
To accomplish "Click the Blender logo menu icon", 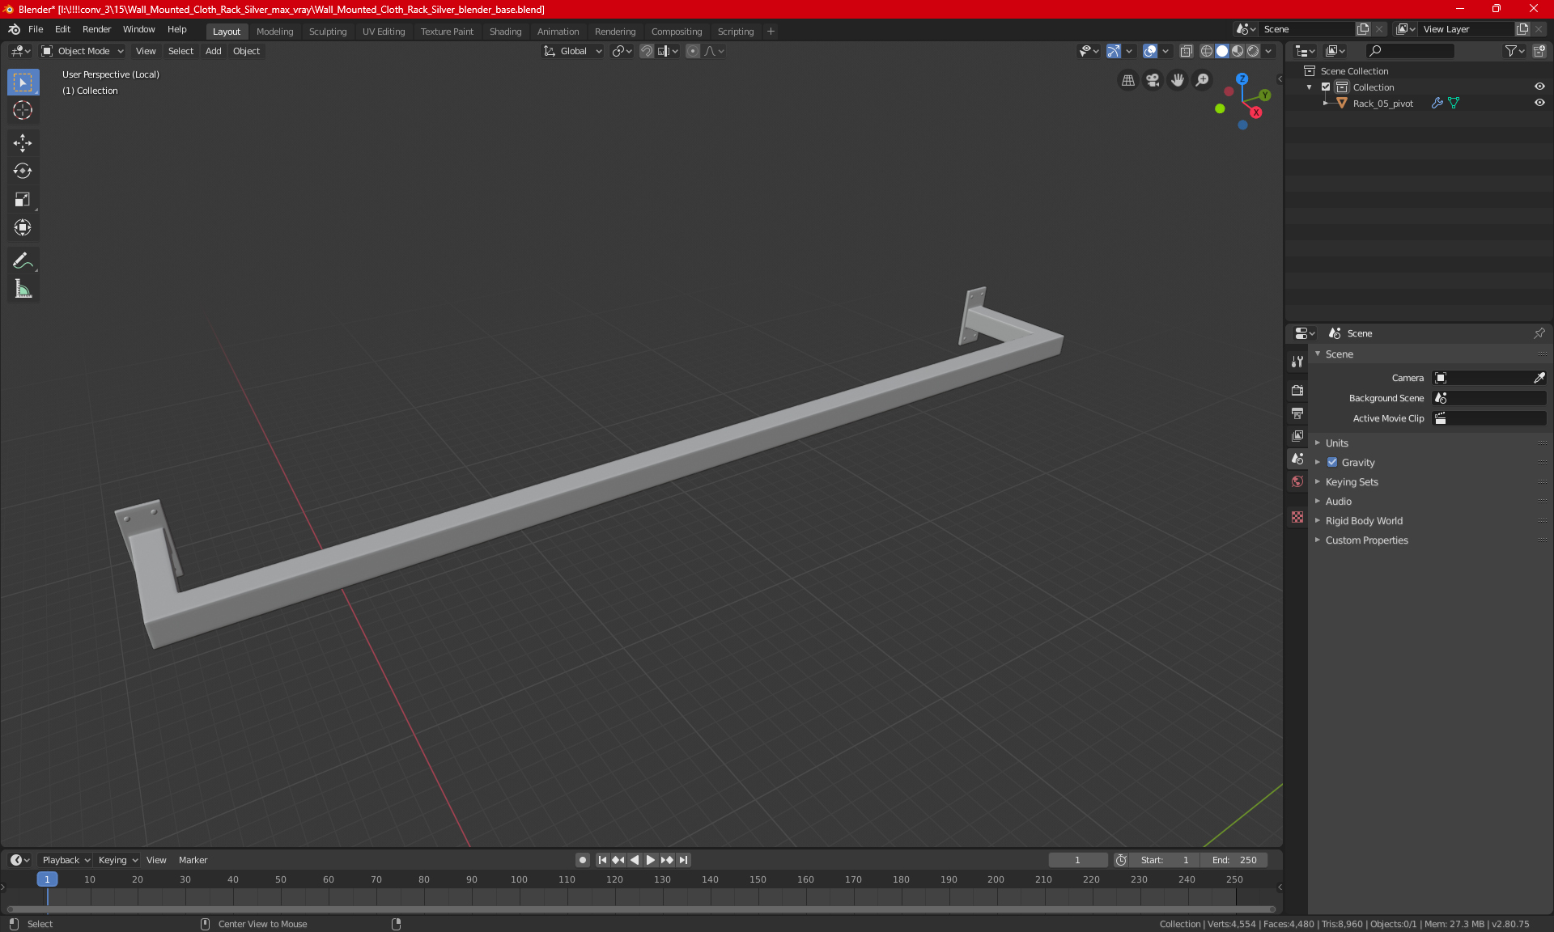I will pyautogui.click(x=14, y=29).
